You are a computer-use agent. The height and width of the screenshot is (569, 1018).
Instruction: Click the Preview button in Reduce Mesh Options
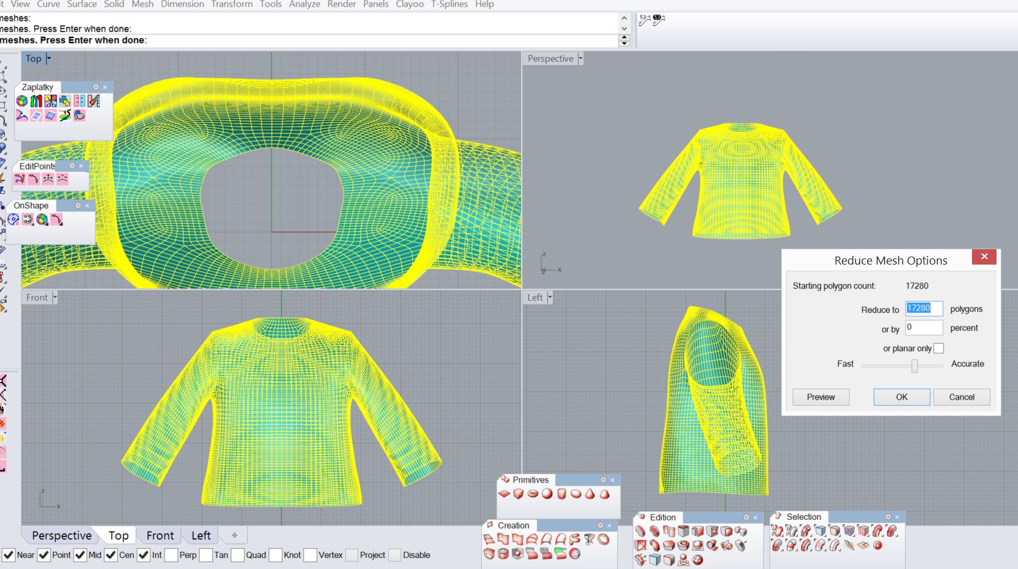pyautogui.click(x=821, y=397)
